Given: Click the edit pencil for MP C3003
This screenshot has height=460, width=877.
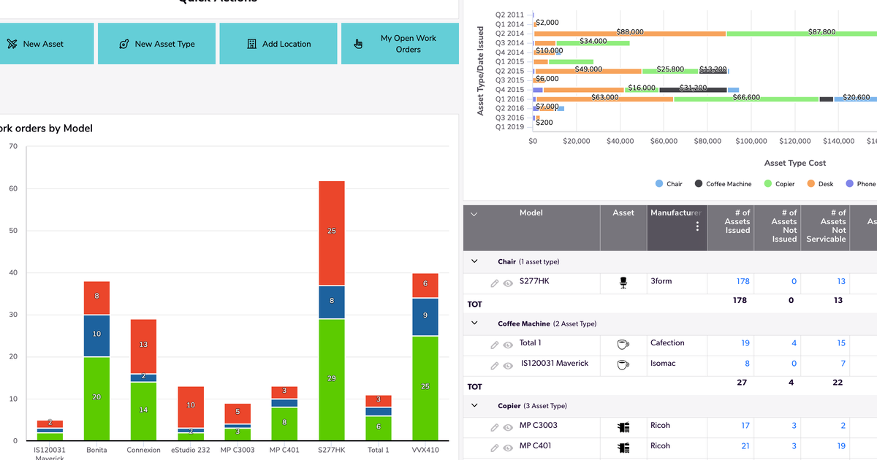Looking at the screenshot, I should pyautogui.click(x=495, y=428).
